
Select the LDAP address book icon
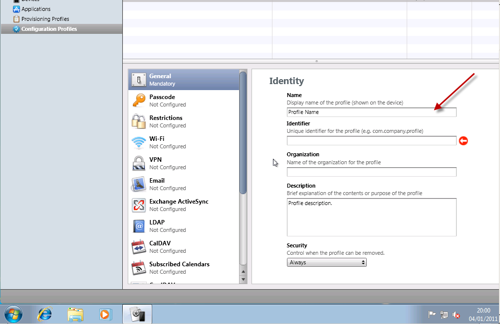point(138,226)
